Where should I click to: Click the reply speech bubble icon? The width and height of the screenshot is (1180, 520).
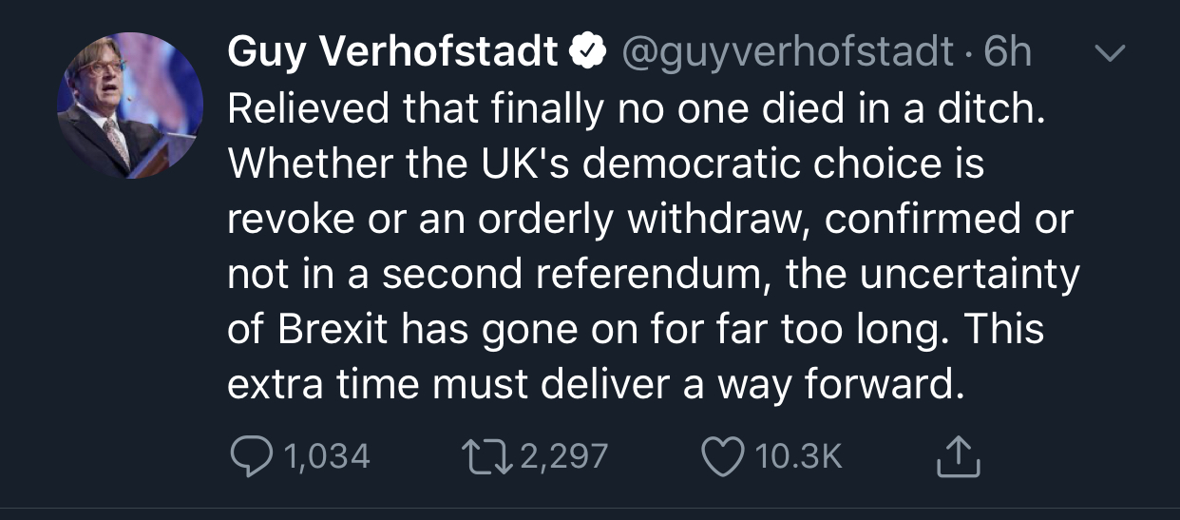(252, 456)
